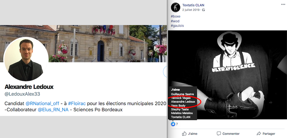Open the #boxe hashtag
287x138 pixels.
coord(176,16)
